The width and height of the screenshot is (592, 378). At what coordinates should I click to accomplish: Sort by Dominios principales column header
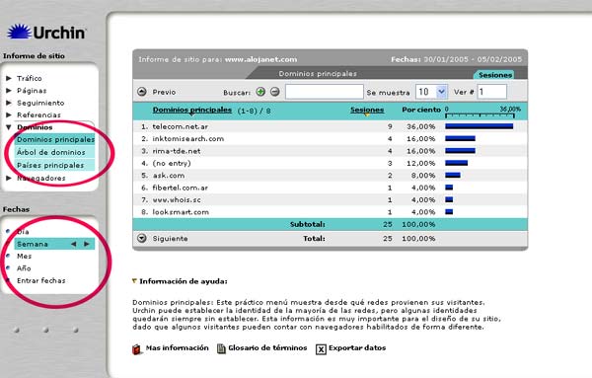tap(192, 110)
